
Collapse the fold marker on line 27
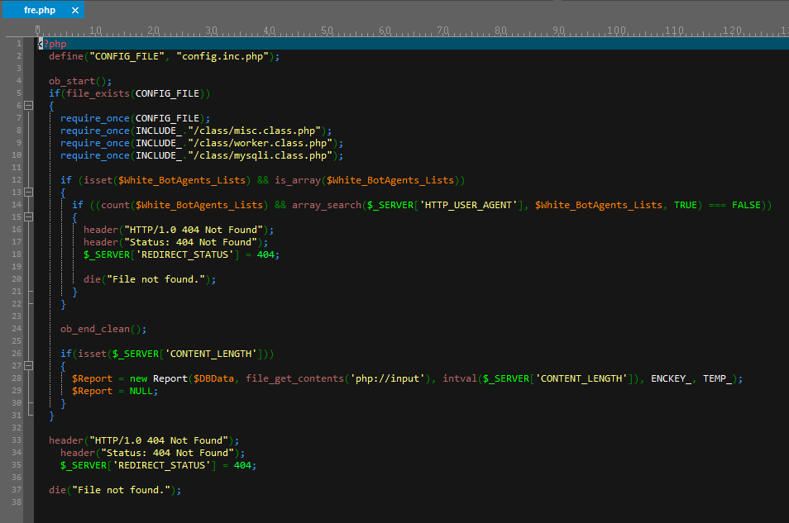point(29,365)
